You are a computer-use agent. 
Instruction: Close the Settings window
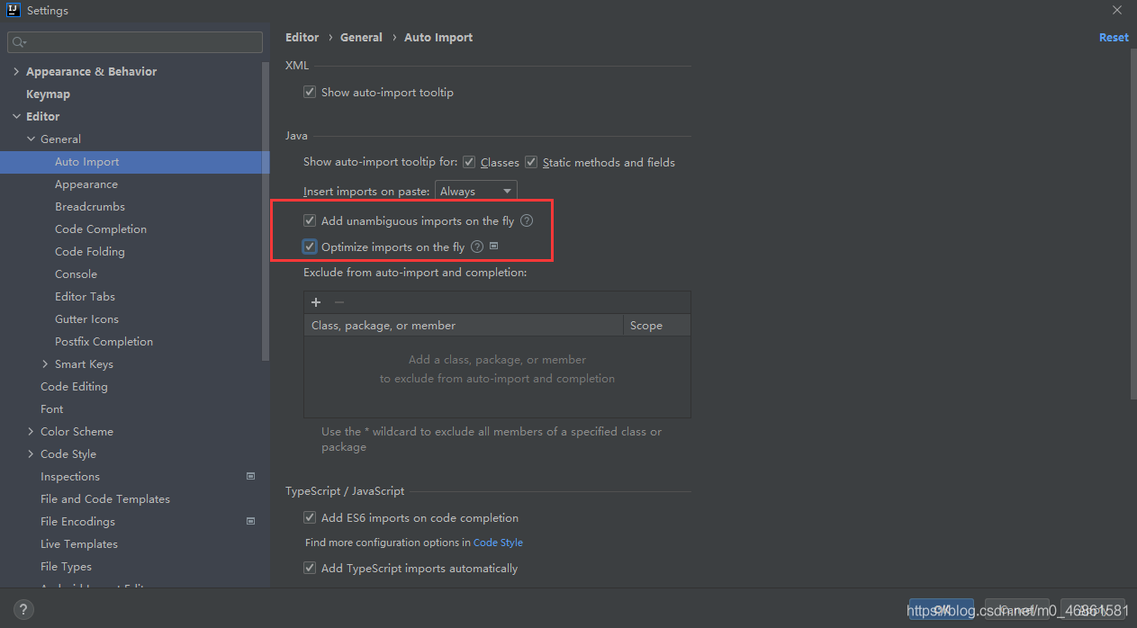click(x=1117, y=10)
